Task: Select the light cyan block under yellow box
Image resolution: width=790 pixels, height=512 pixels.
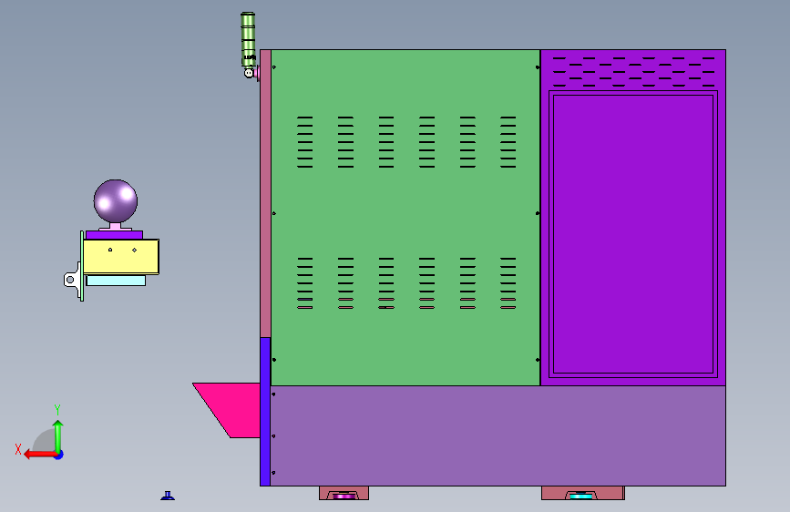Action: tap(116, 281)
